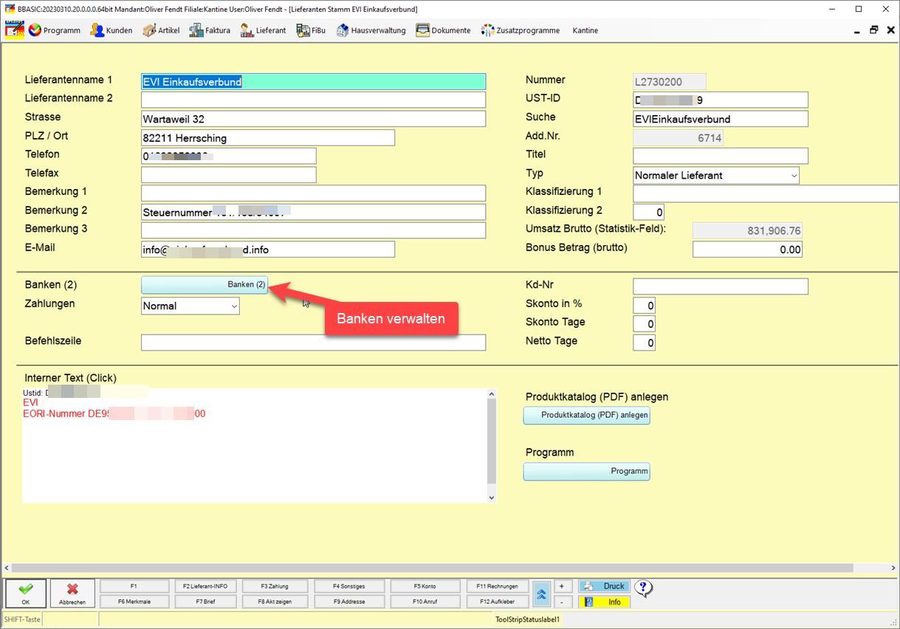Click the Befehlszeile input field

coord(314,343)
